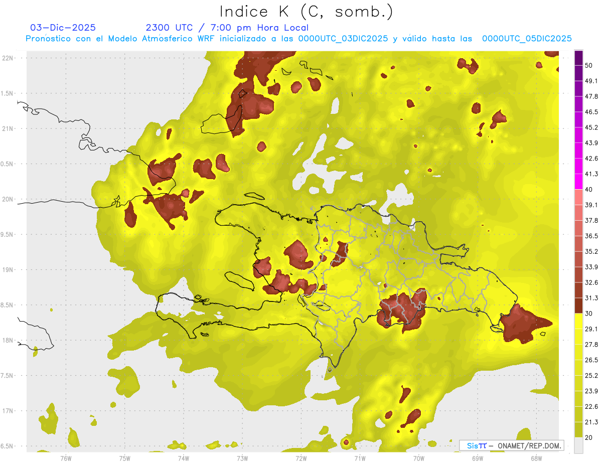Viewport: 602px width, 465px height.
Task: Click the 70W longitude label
Action: pos(419,458)
